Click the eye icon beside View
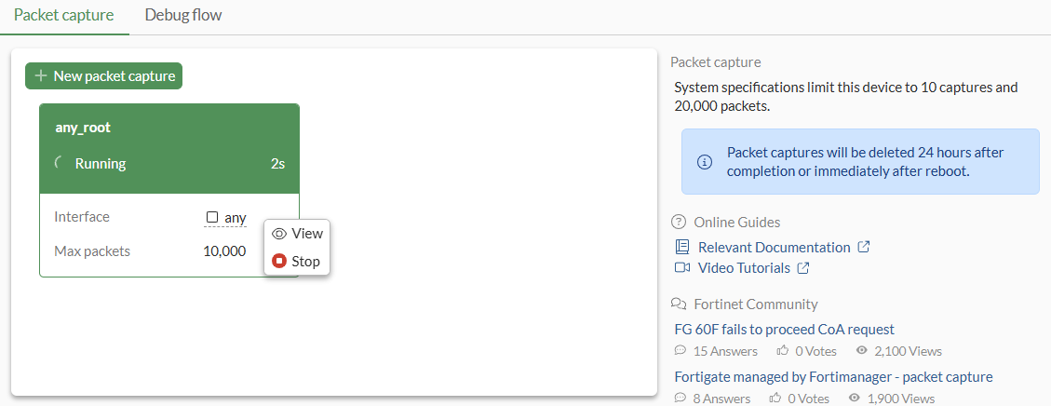Screen dimensions: 1051x406 (278, 234)
